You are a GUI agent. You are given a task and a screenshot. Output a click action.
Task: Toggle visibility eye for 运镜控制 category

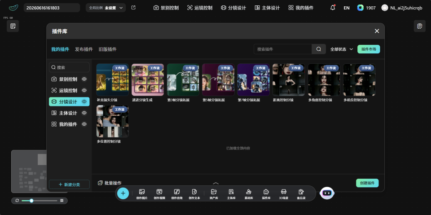pos(84,91)
